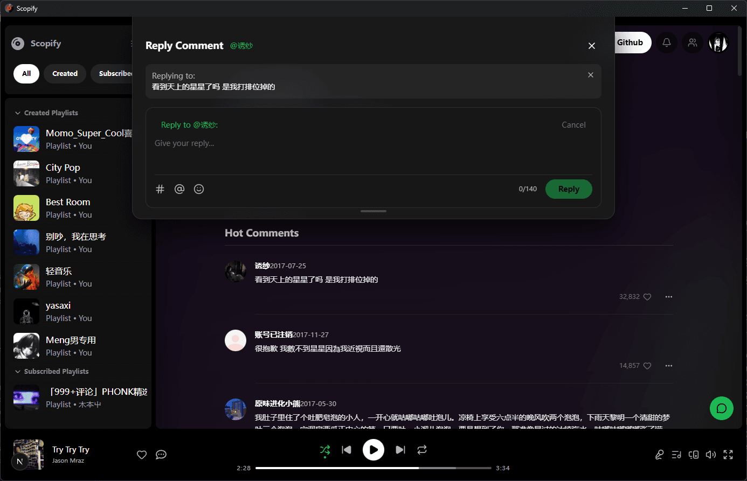
Task: Open more options for the 2017-07-25 comment
Action: [669, 297]
